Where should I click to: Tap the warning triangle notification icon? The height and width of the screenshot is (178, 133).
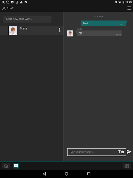click(21, 2)
